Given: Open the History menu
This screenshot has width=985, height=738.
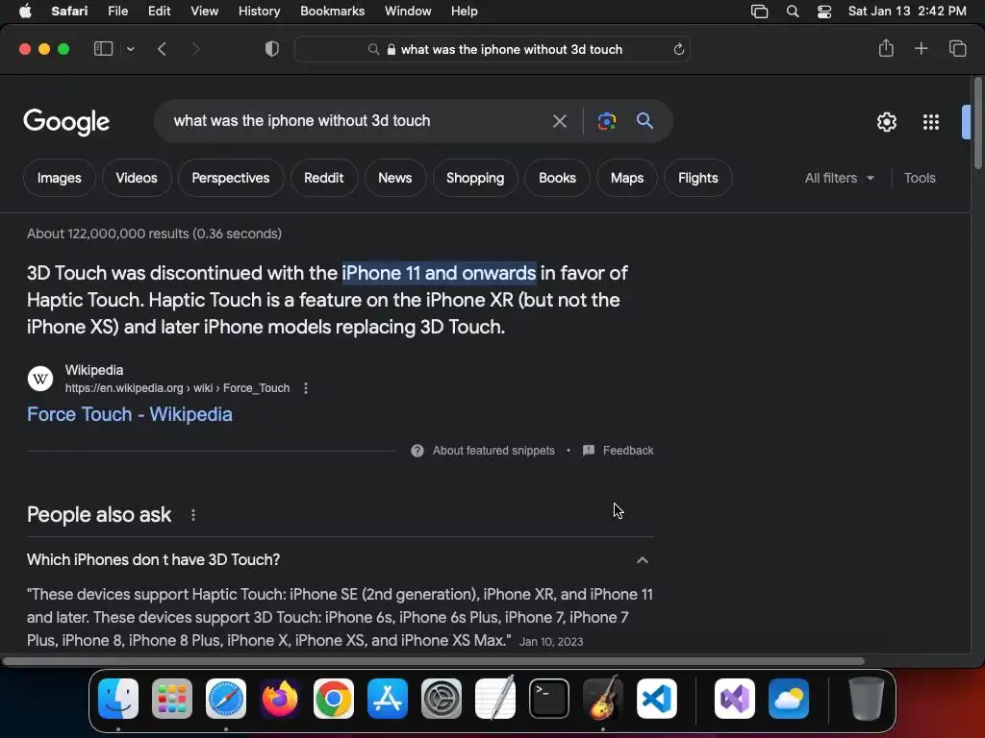Looking at the screenshot, I should (259, 12).
